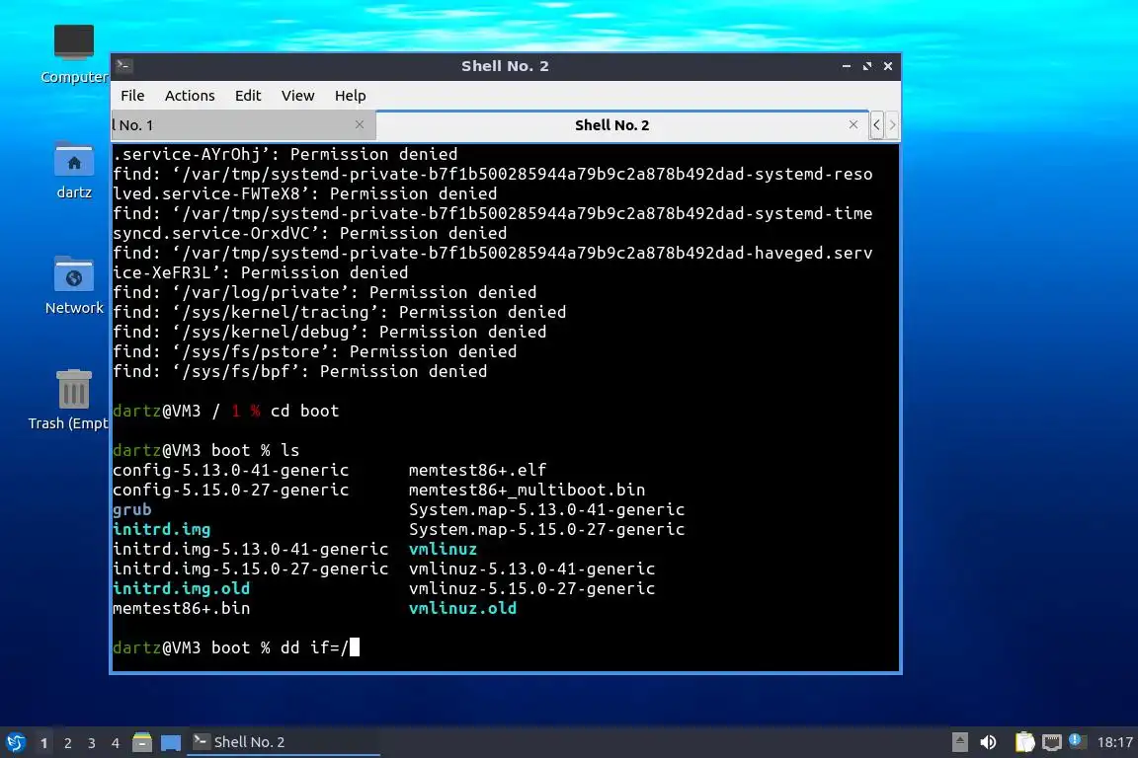Close the Shell No. 1 tab
Screen dimensions: 1138x758
pos(360,124)
